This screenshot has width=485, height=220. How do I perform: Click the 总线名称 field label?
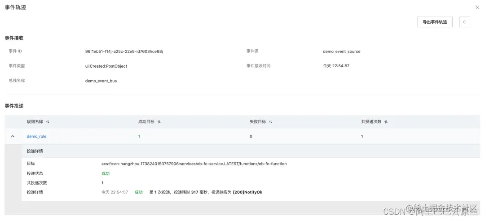click(x=17, y=81)
